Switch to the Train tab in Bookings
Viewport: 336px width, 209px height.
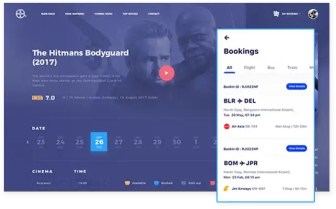(292, 68)
